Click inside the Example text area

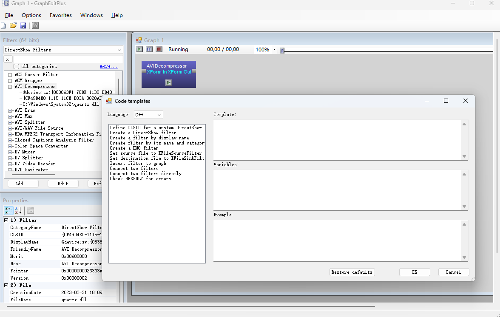click(337, 241)
